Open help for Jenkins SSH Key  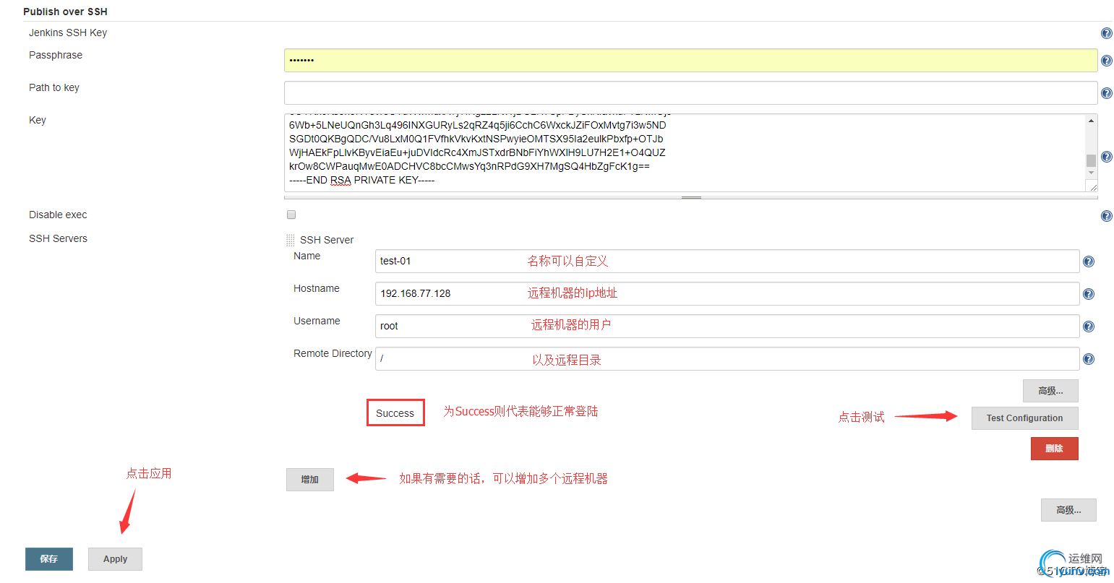click(1106, 33)
